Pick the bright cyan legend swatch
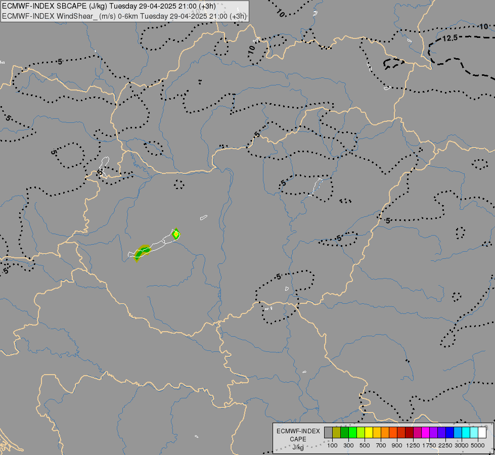The image size is (495, 455). 466,433
